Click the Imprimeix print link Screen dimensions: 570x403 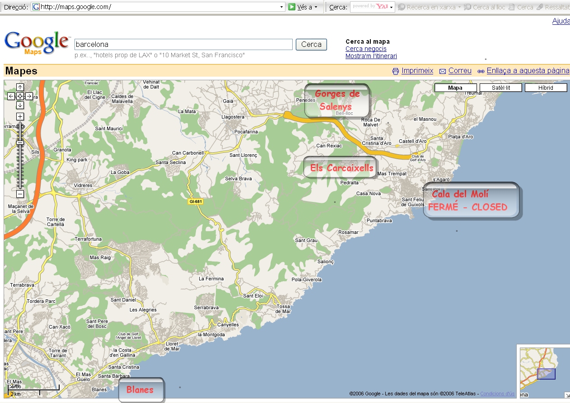coord(417,71)
